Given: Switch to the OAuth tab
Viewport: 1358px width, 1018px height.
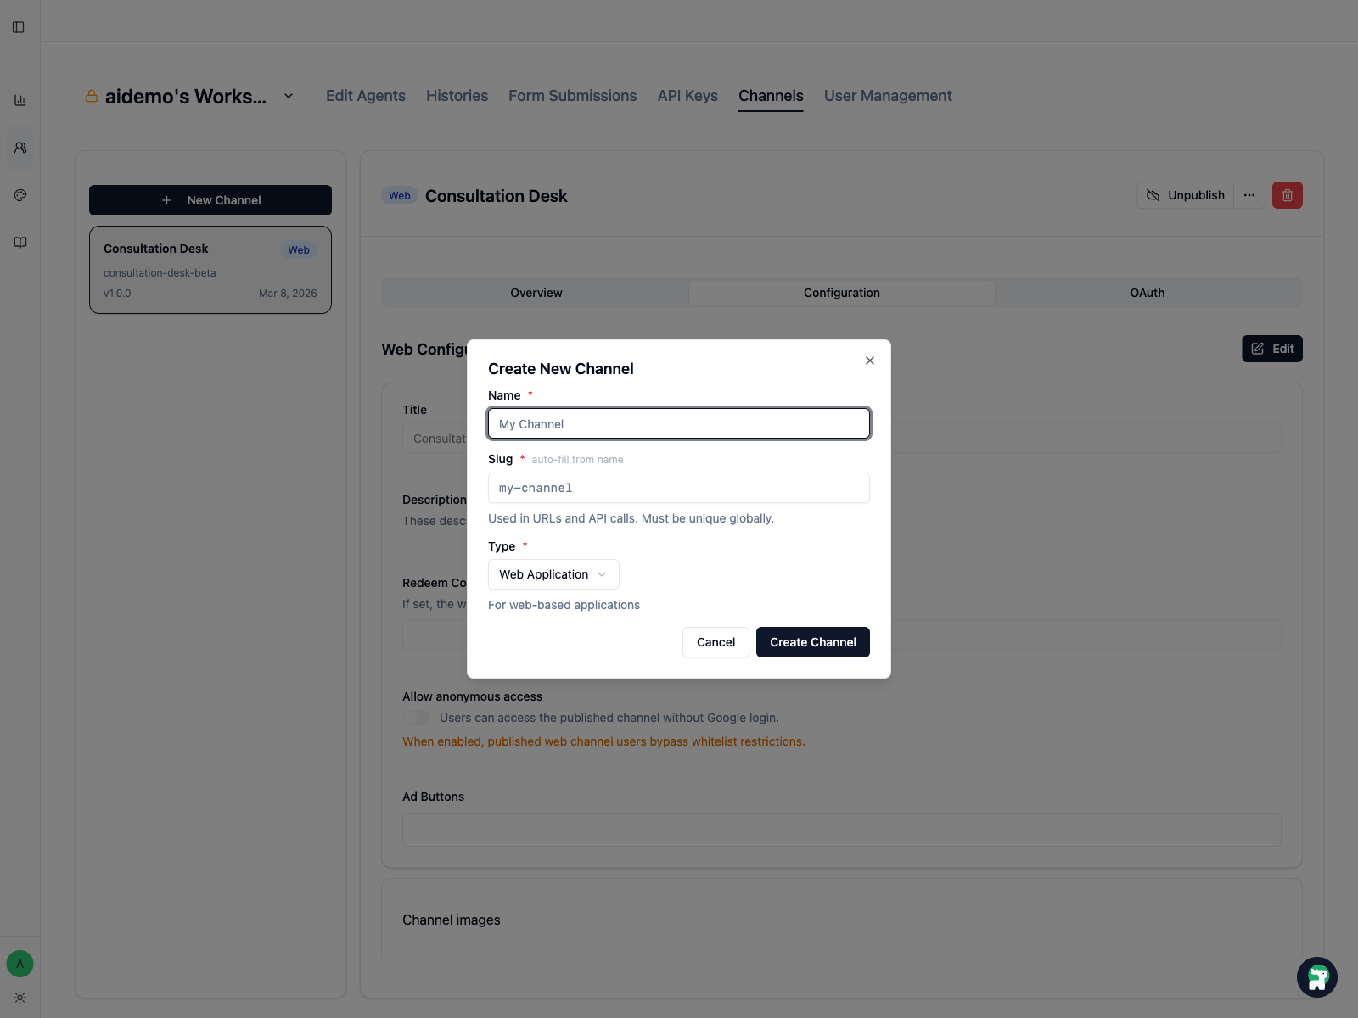Looking at the screenshot, I should pos(1148,293).
